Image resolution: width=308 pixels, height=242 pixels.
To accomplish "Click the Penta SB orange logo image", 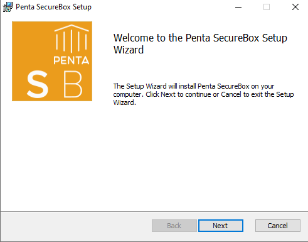I will pyautogui.click(x=52, y=61).
